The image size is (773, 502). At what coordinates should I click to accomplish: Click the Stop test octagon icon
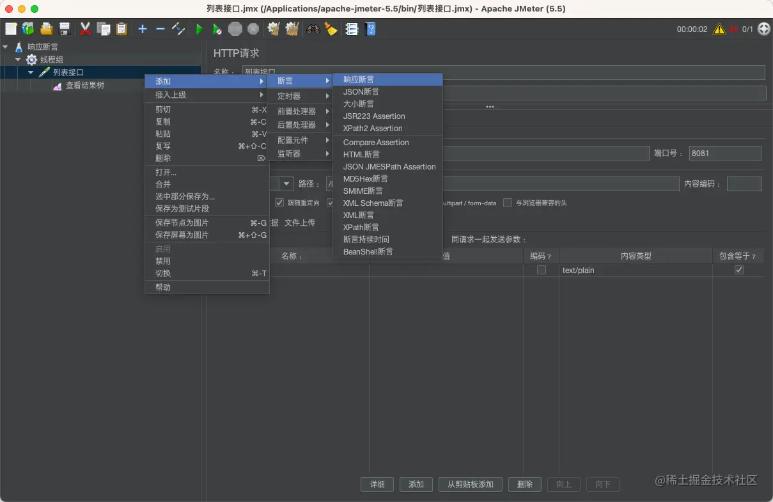point(235,29)
